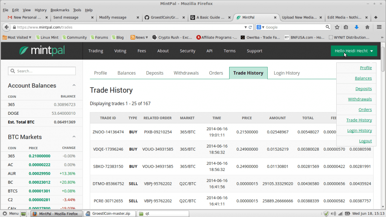This screenshot has height=217, width=386.
Task: Click the search magnifier in Google box
Action: pos(328,27)
